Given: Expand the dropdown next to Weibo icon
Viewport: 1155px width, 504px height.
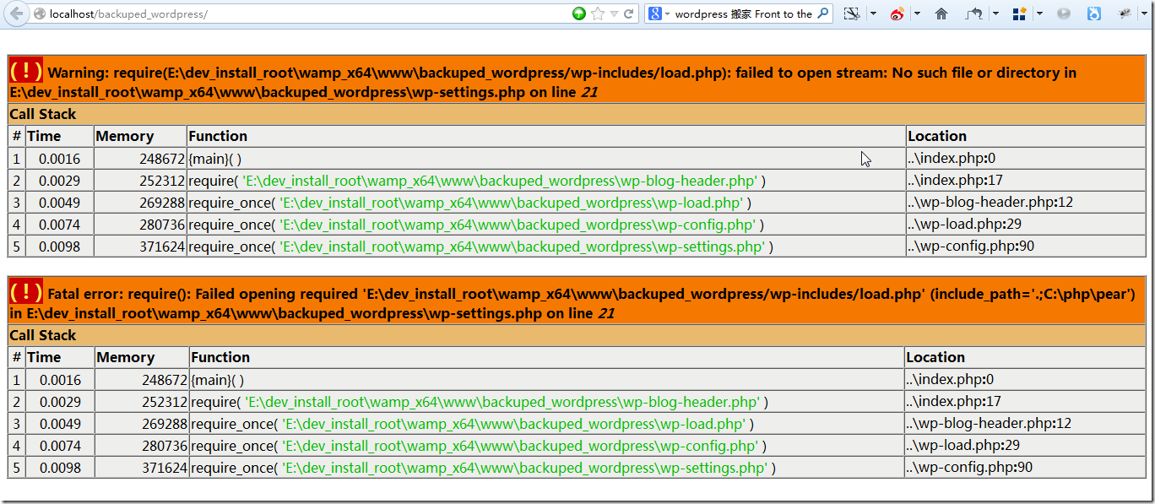Looking at the screenshot, I should coord(917,14).
